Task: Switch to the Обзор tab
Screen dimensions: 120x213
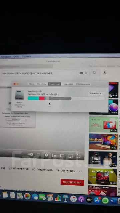Action: point(32,84)
